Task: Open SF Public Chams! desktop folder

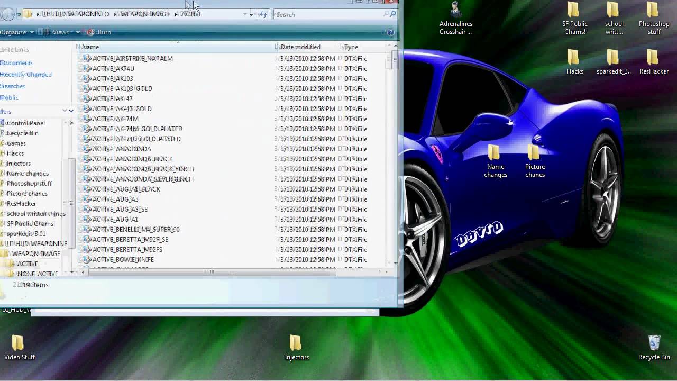Action: click(x=574, y=19)
